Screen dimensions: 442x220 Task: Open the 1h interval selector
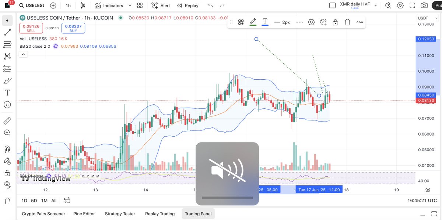click(68, 6)
